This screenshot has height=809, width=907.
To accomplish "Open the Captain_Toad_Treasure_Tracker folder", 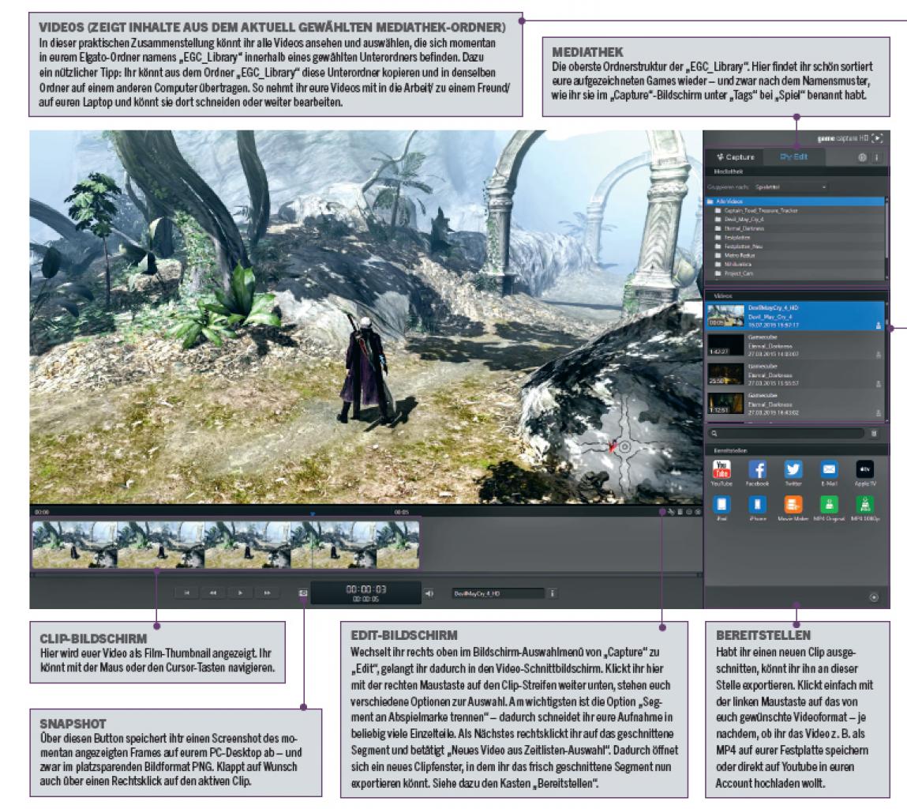I will click(795, 211).
